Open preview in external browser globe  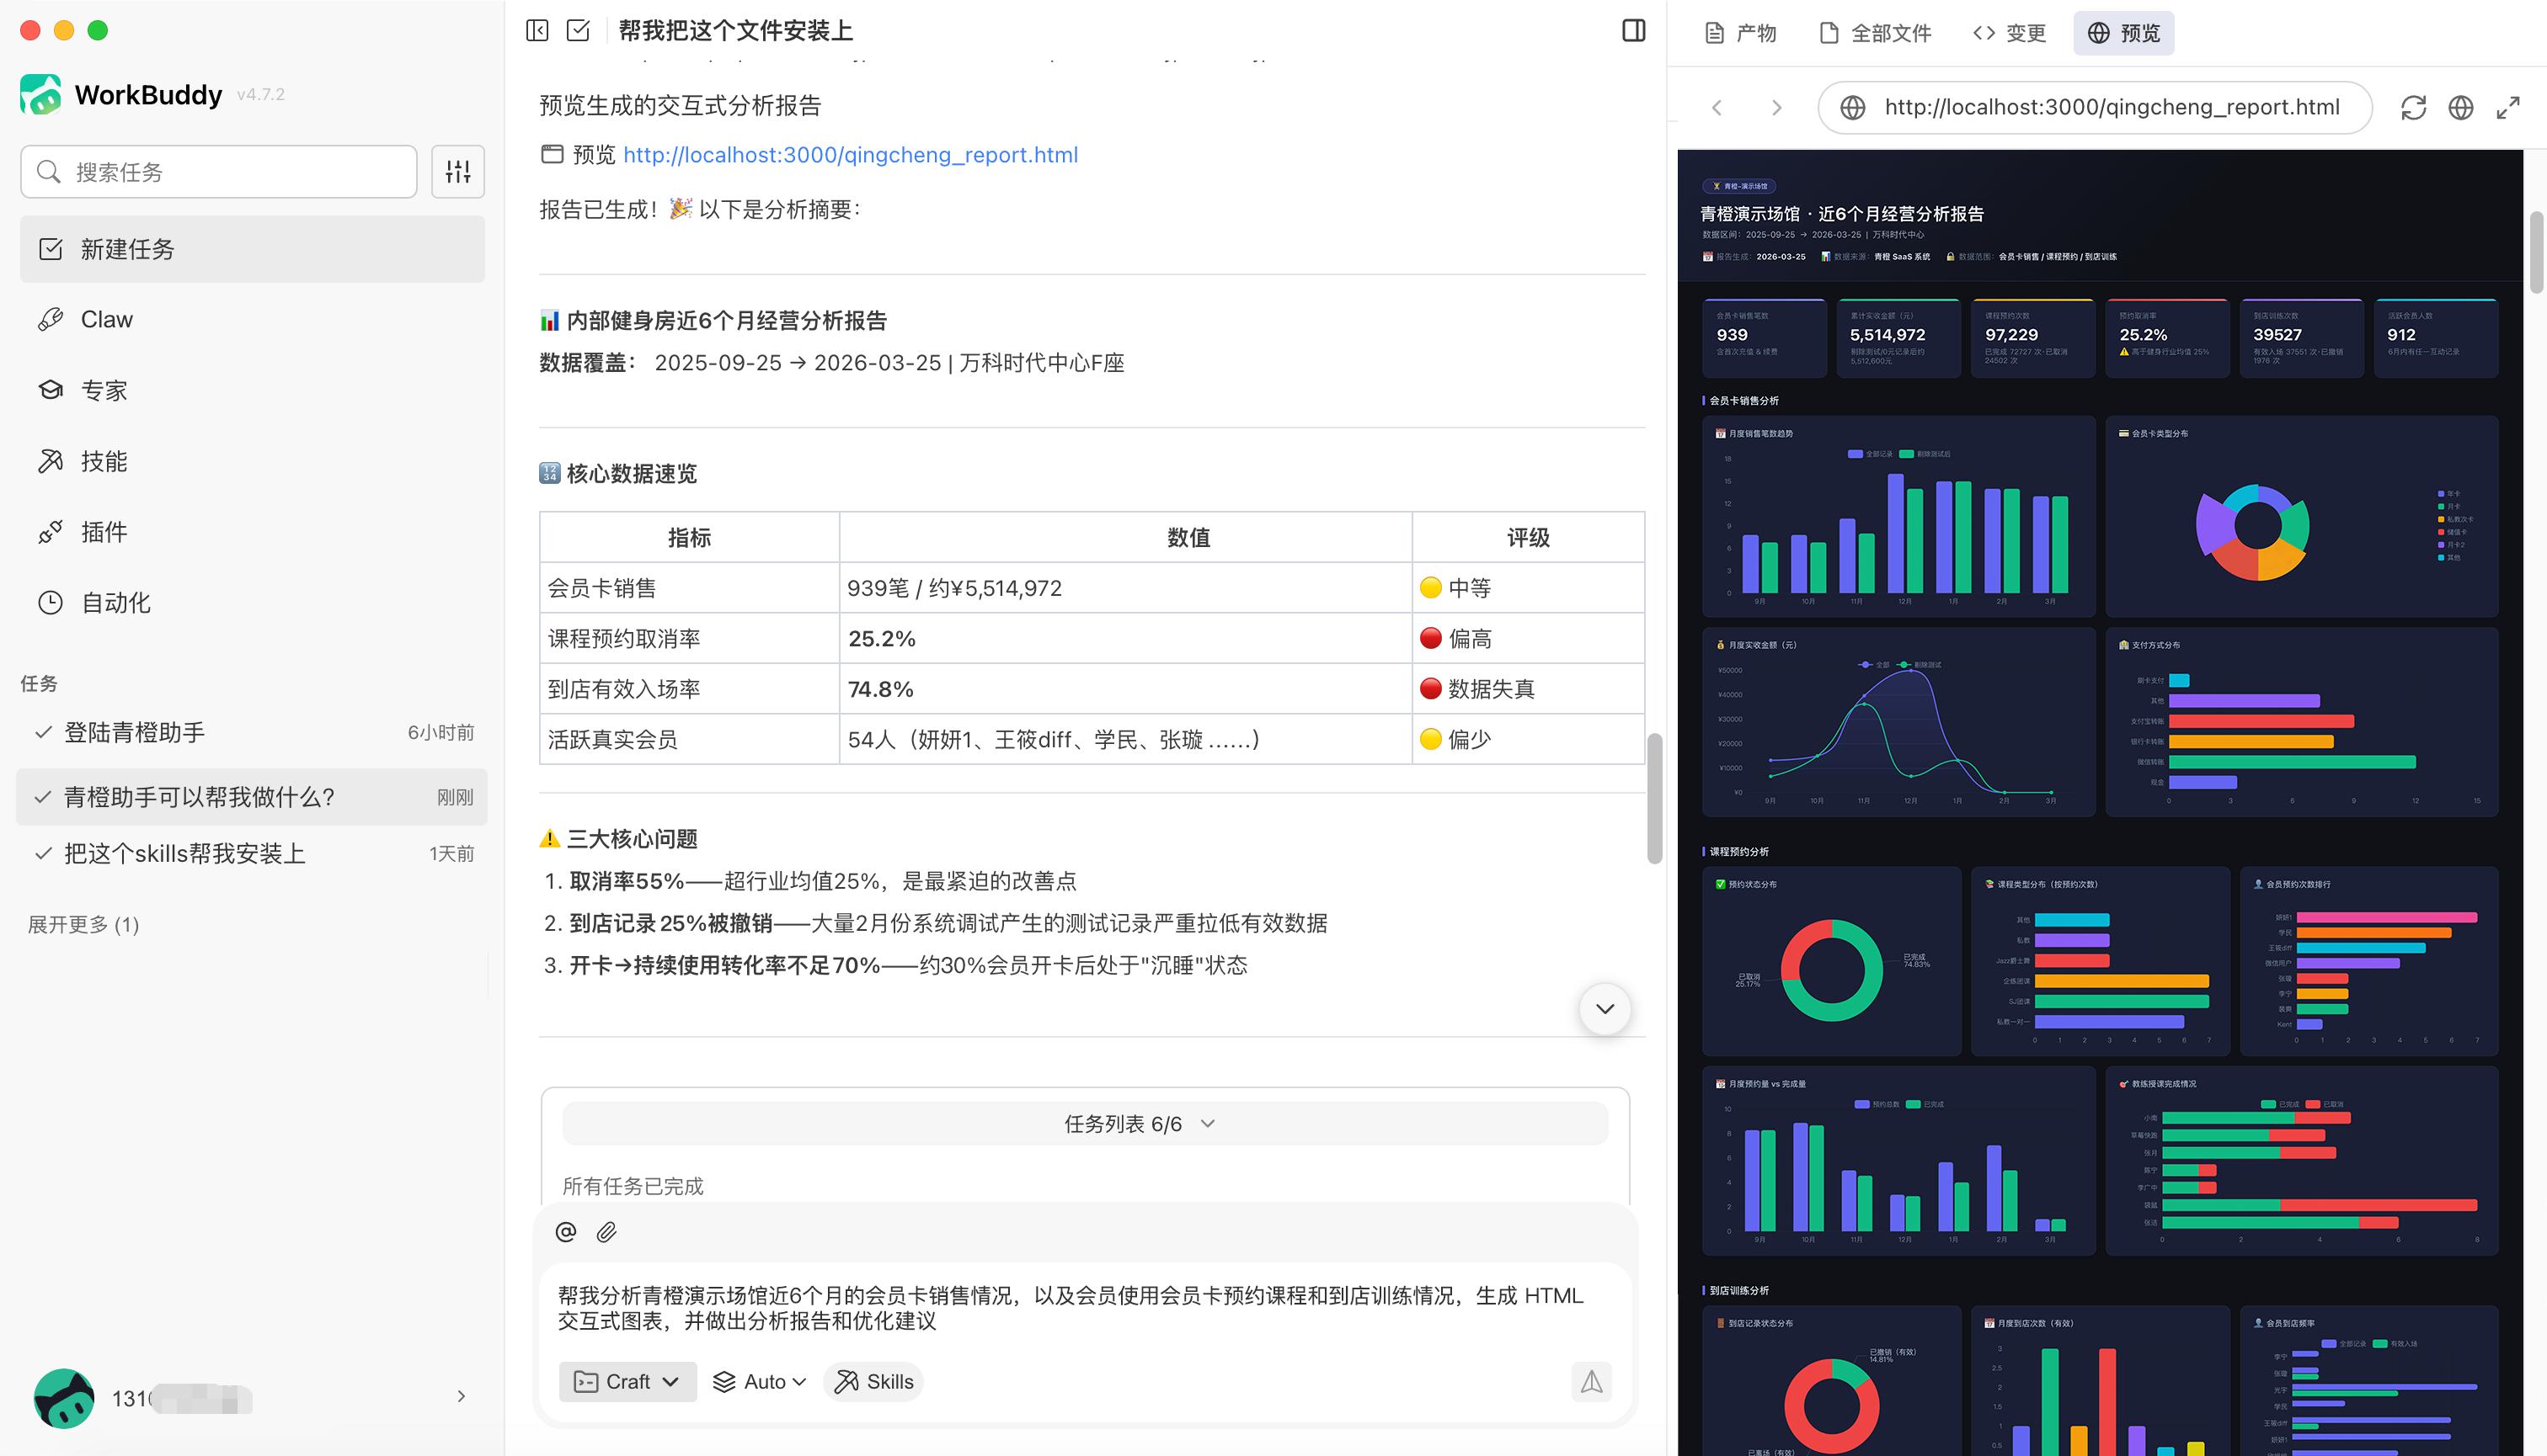point(2460,108)
